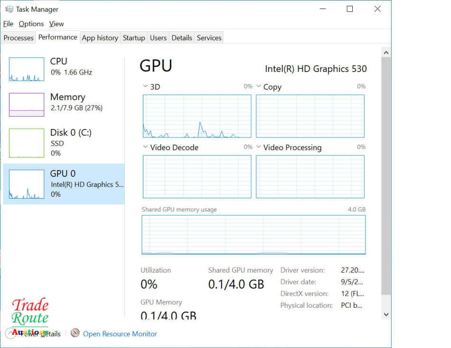Collapse the 3D graph section
This screenshot has height=348, width=451.
[x=145, y=86]
